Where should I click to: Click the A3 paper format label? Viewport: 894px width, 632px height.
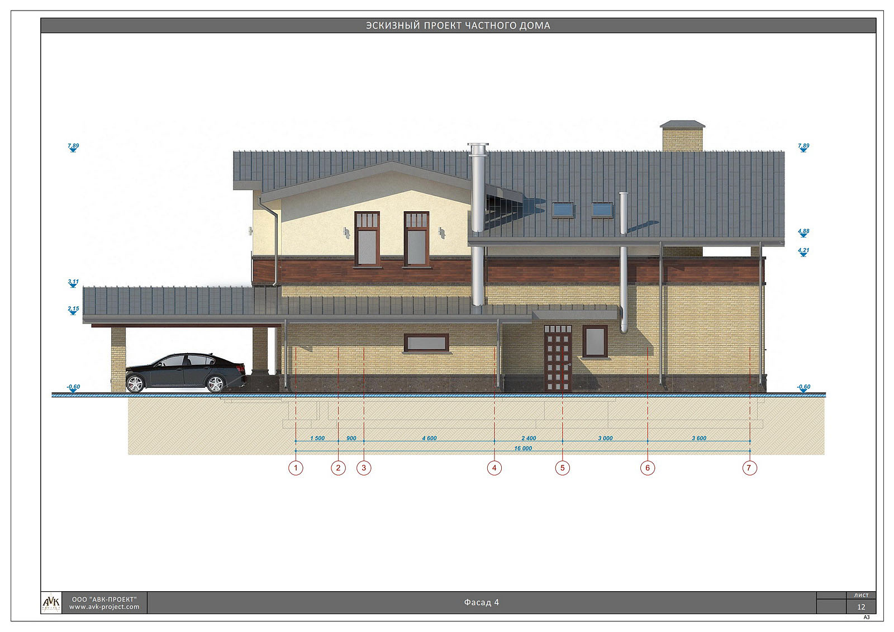pyautogui.click(x=867, y=617)
